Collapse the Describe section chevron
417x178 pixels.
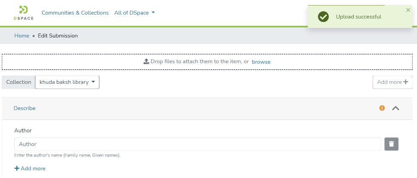click(395, 108)
